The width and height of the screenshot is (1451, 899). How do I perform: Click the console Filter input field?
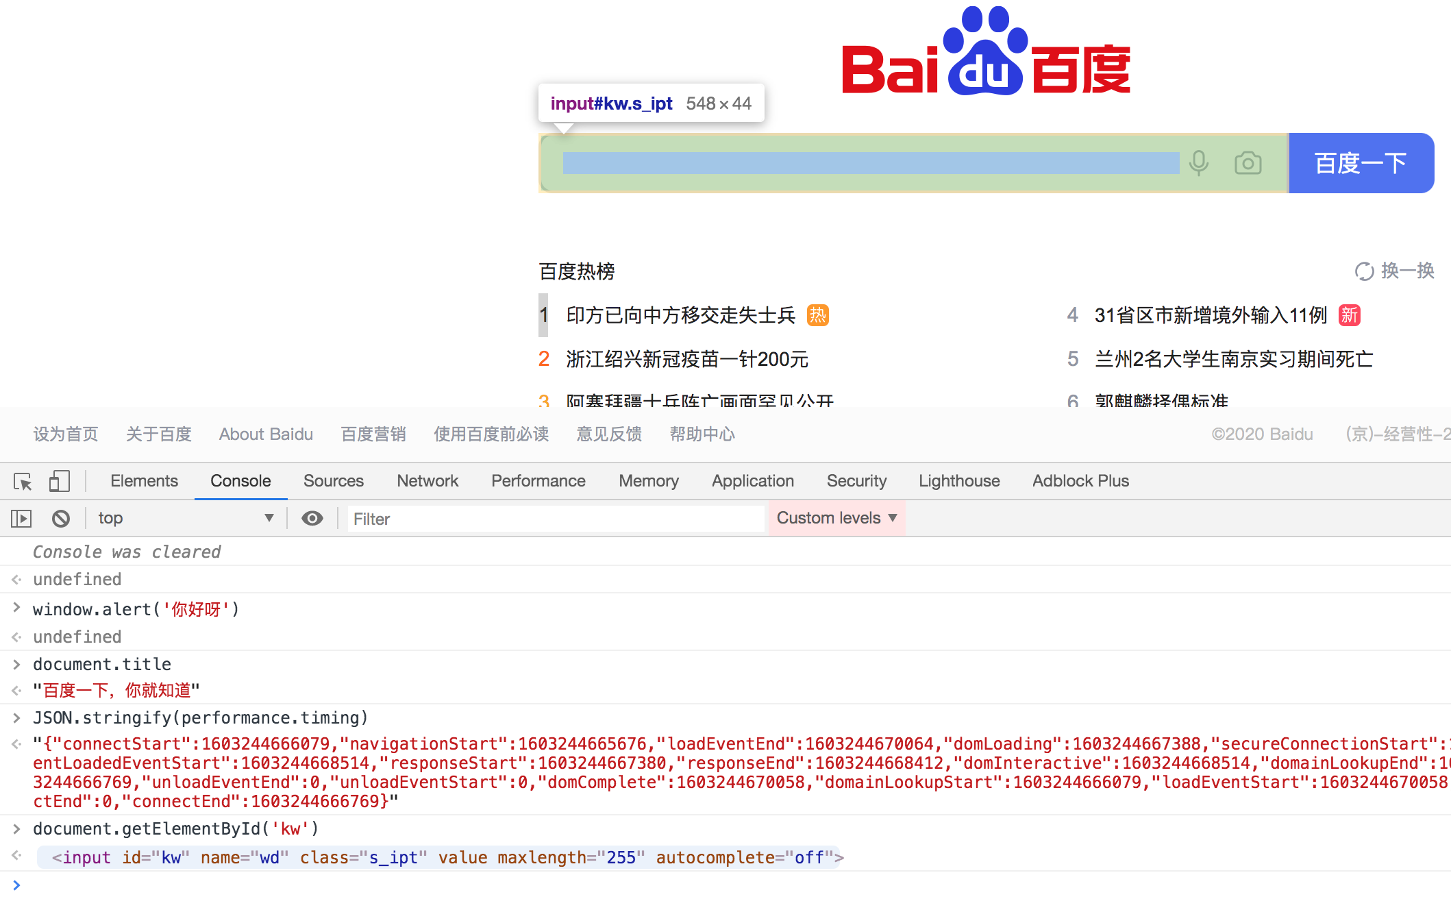(x=555, y=519)
